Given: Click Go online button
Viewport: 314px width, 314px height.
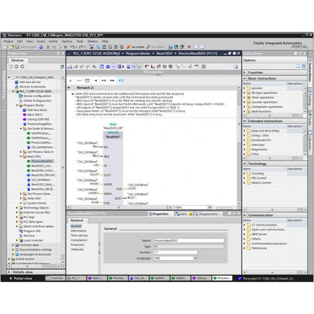Looking at the screenshot, I should [x=136, y=47].
